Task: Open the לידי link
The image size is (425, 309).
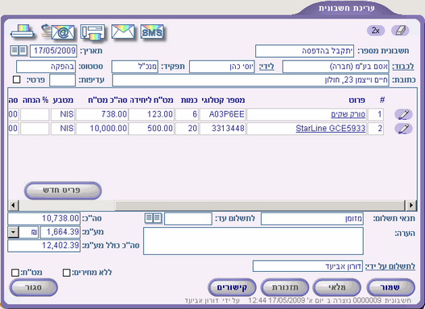Action: (266, 67)
